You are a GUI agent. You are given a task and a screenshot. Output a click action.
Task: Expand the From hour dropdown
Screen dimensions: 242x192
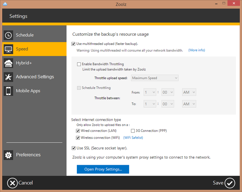(x=150, y=92)
